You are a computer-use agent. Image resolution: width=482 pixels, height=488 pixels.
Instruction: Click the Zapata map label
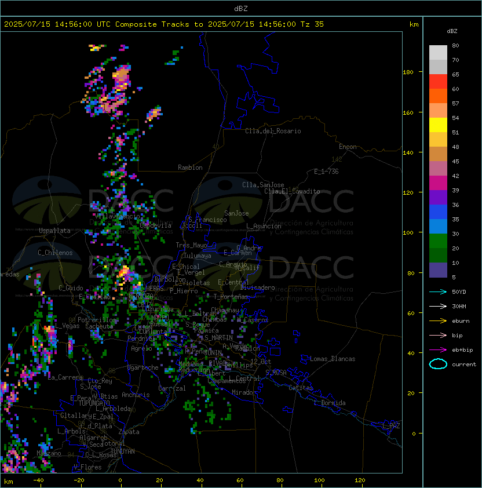point(129,432)
